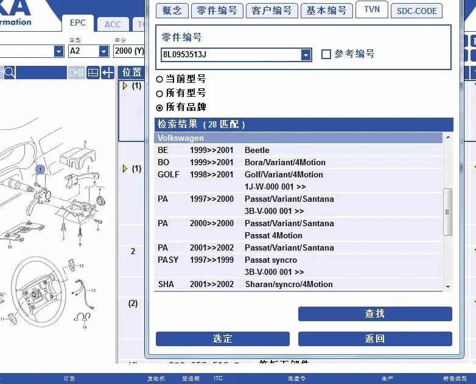This screenshot has height=384, width=476.
Task: Click the 订货 status bar entry
Action: (x=69, y=379)
